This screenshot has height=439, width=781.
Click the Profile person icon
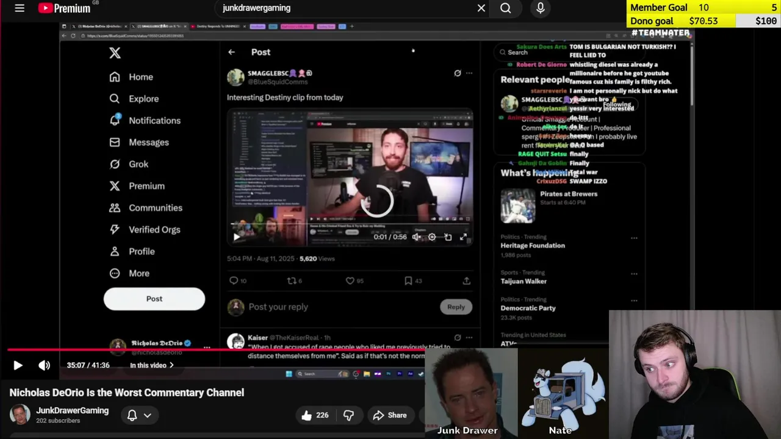click(115, 251)
